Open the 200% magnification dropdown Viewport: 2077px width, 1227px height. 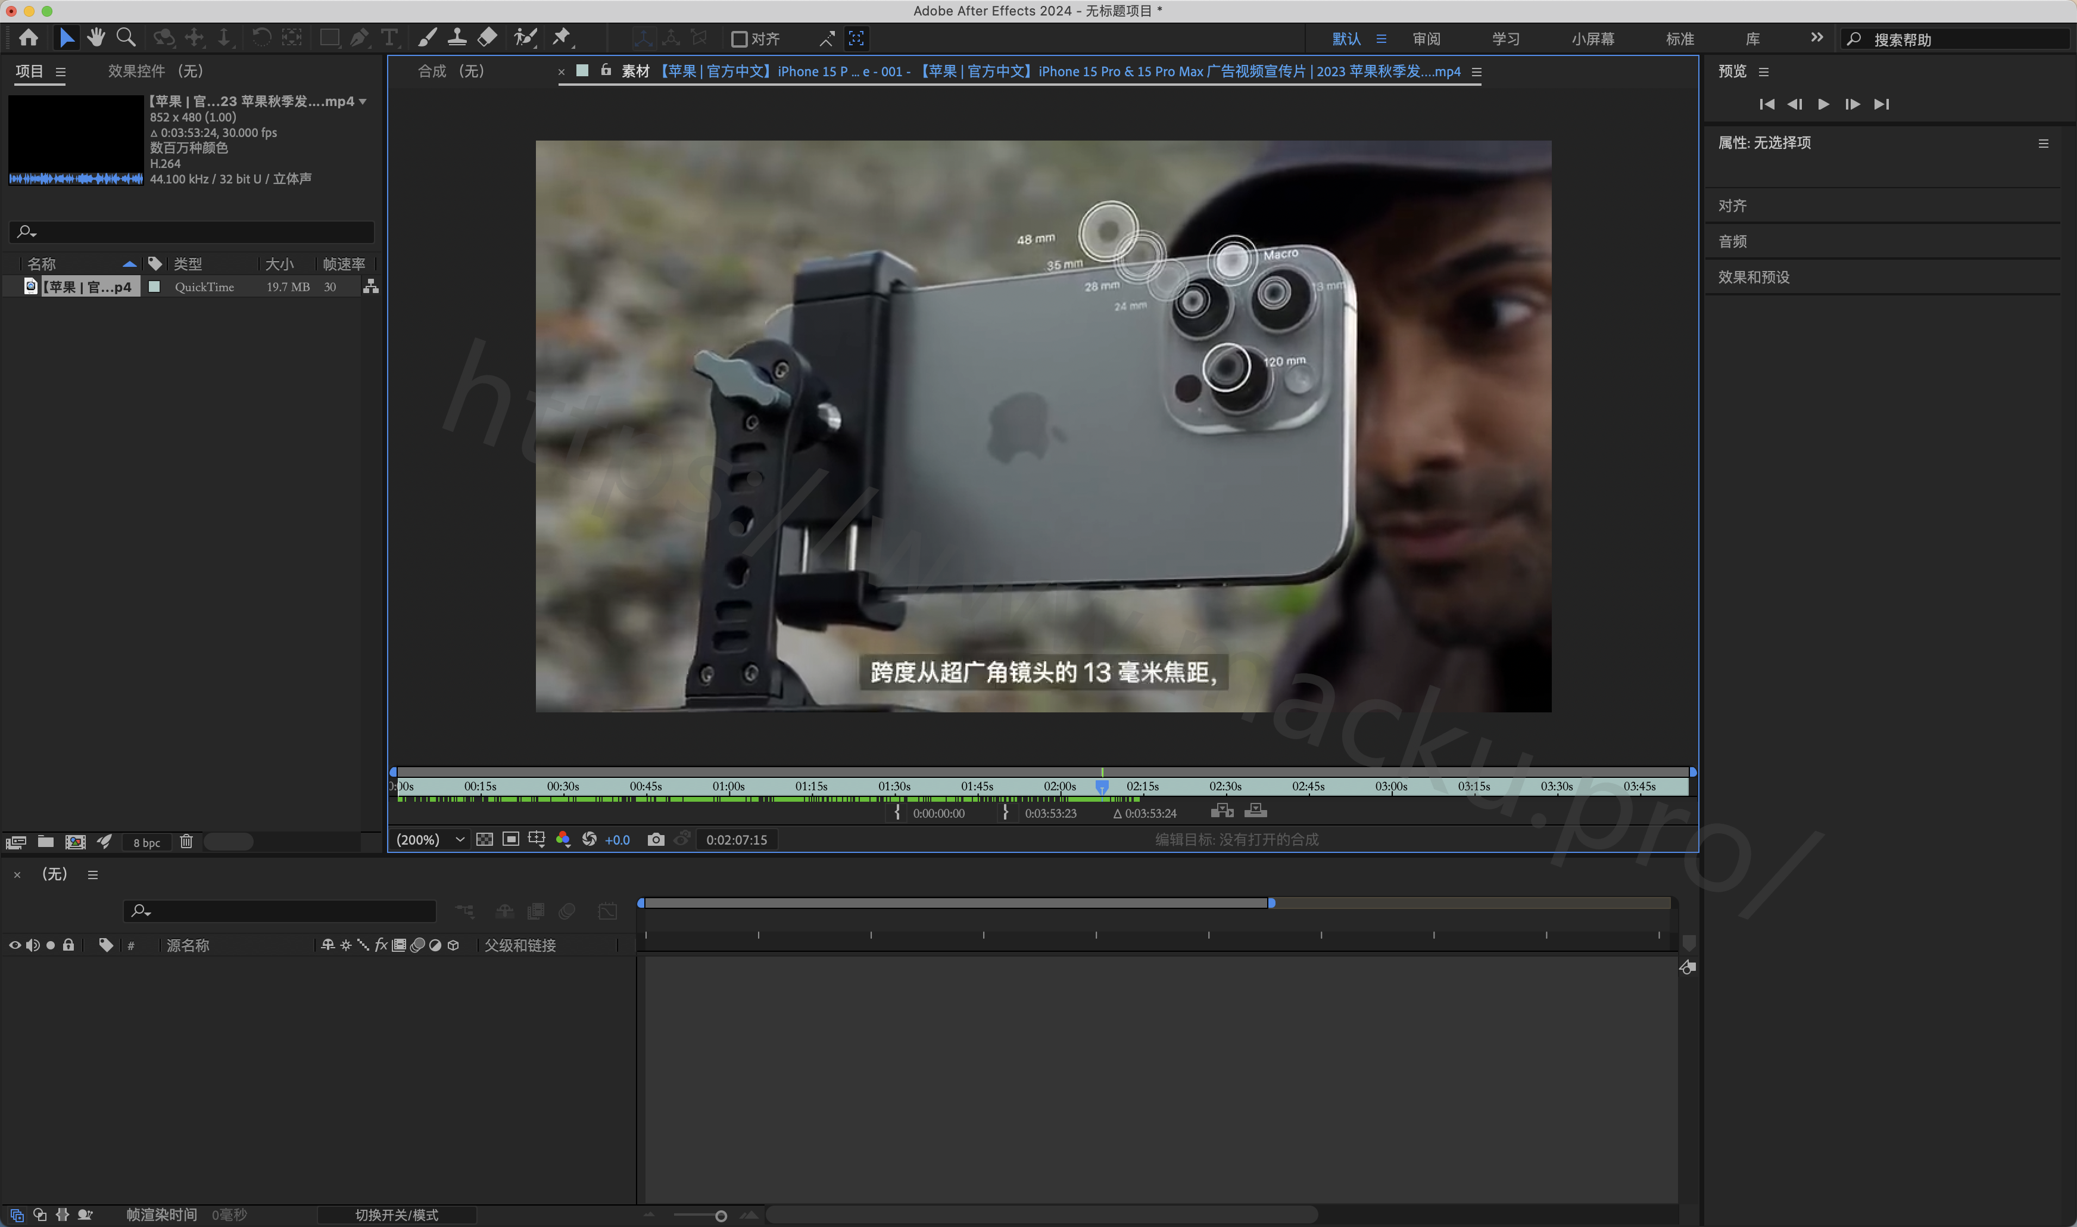coord(431,839)
